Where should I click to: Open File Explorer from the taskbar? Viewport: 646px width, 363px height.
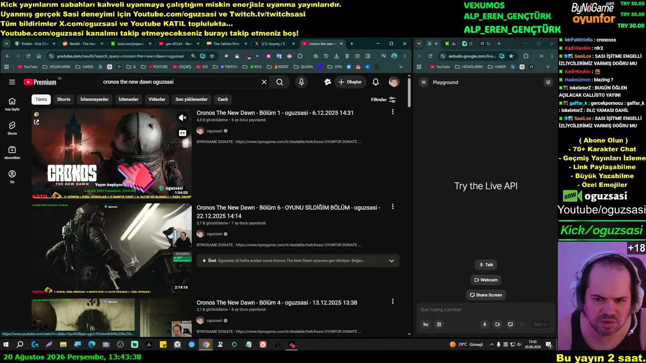pyautogui.click(x=63, y=345)
